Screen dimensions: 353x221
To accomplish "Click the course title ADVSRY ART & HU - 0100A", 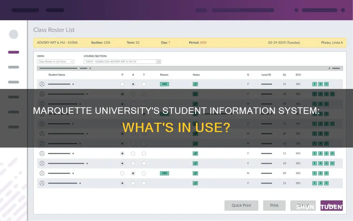I will [x=57, y=42].
